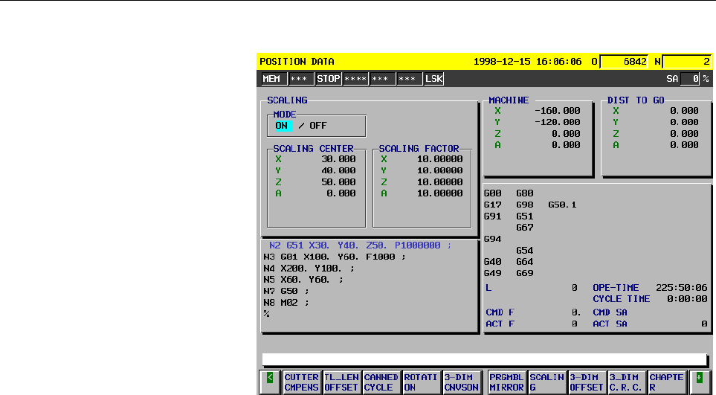716x395 pixels.
Task: Open the CHAPTER soft key
Action: 667,382
